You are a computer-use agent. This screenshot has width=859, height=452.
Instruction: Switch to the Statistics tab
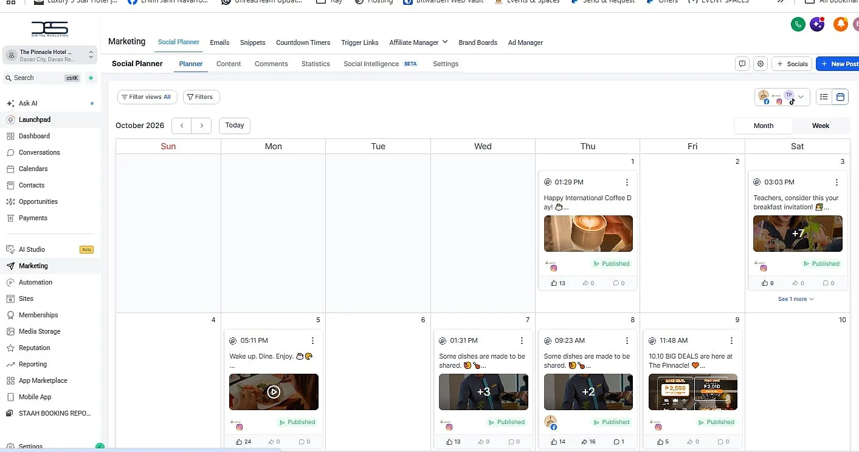(316, 64)
